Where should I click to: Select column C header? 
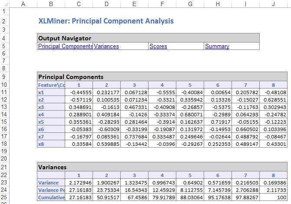79,4
